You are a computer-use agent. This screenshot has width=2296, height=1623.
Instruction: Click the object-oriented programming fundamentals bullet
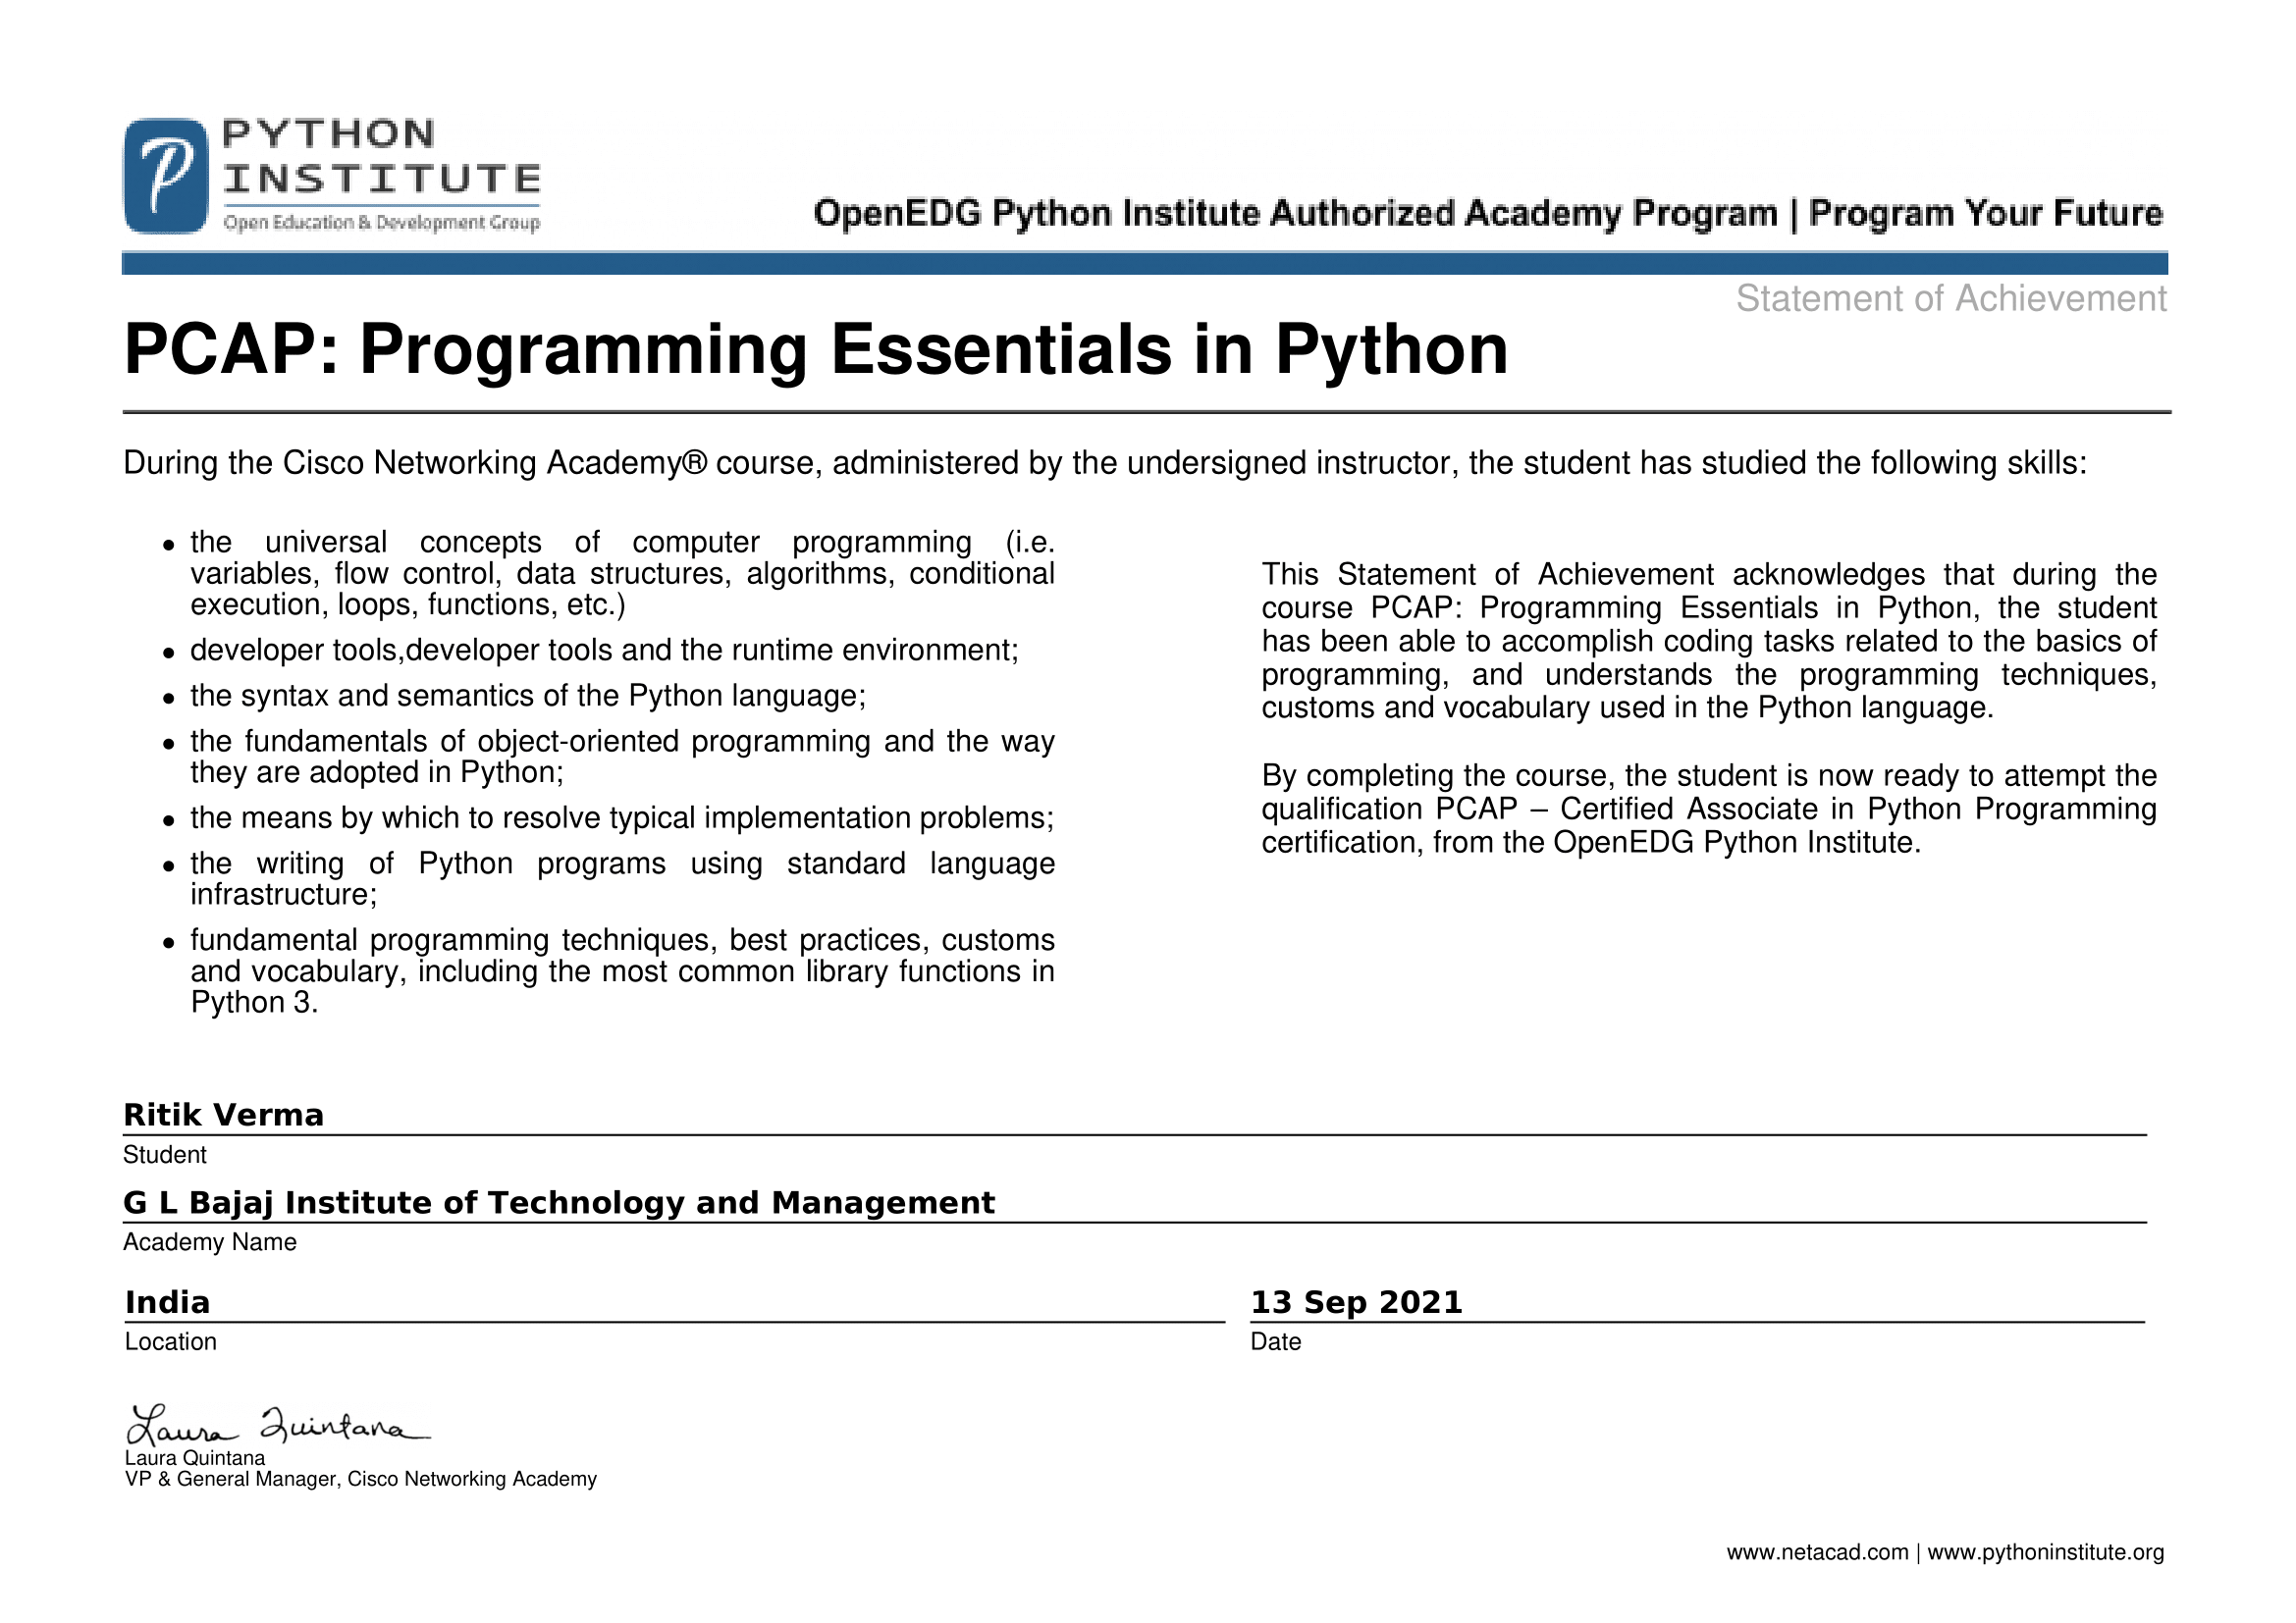(622, 757)
